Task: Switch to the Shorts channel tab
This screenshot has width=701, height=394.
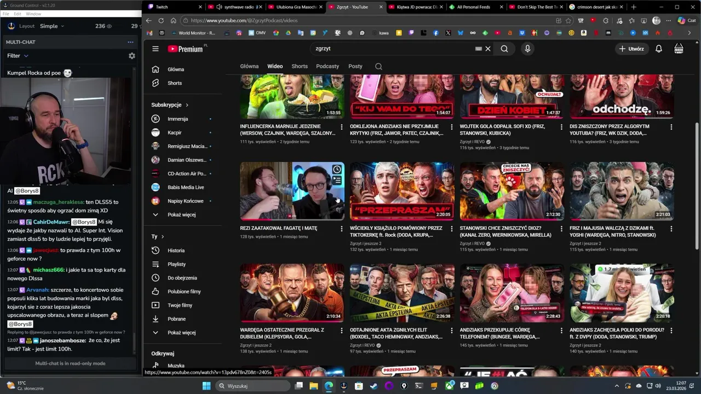Action: click(300, 66)
